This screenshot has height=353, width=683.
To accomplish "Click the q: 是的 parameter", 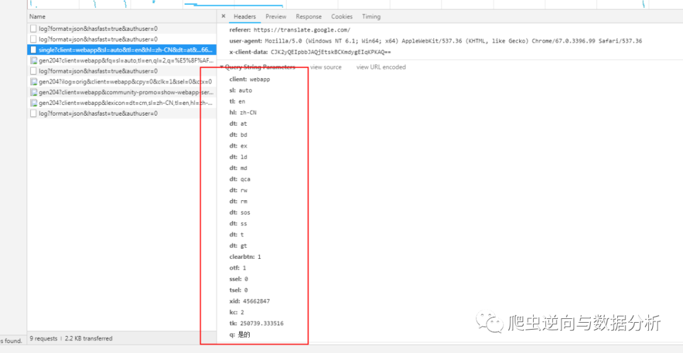I will (240, 335).
